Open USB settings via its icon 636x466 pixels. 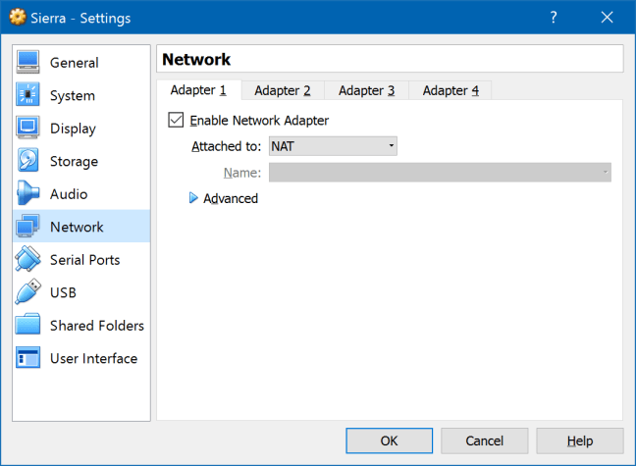(28, 292)
